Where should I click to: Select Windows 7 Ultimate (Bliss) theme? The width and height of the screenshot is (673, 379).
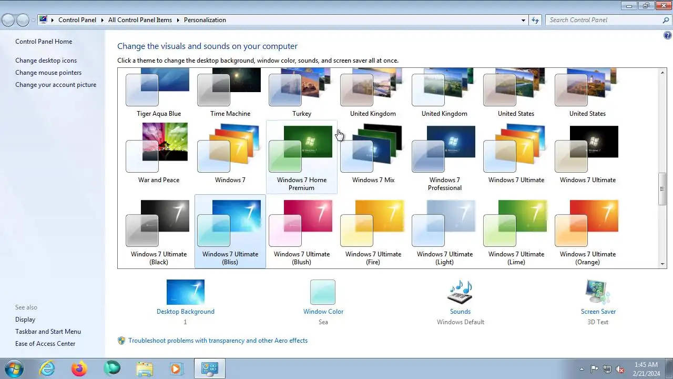pyautogui.click(x=230, y=232)
